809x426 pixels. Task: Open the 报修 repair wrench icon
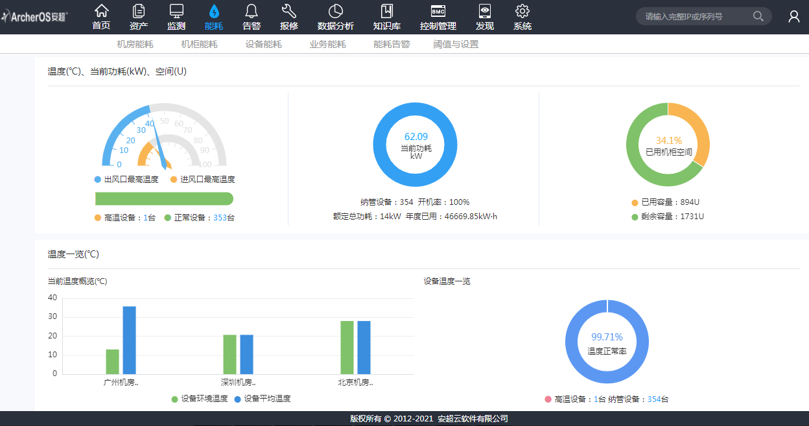[x=289, y=11]
